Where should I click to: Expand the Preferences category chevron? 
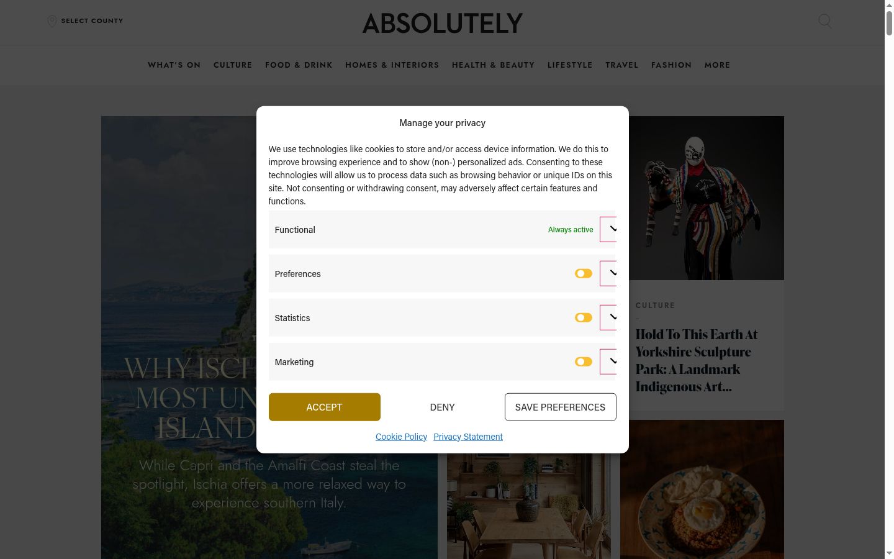point(608,274)
